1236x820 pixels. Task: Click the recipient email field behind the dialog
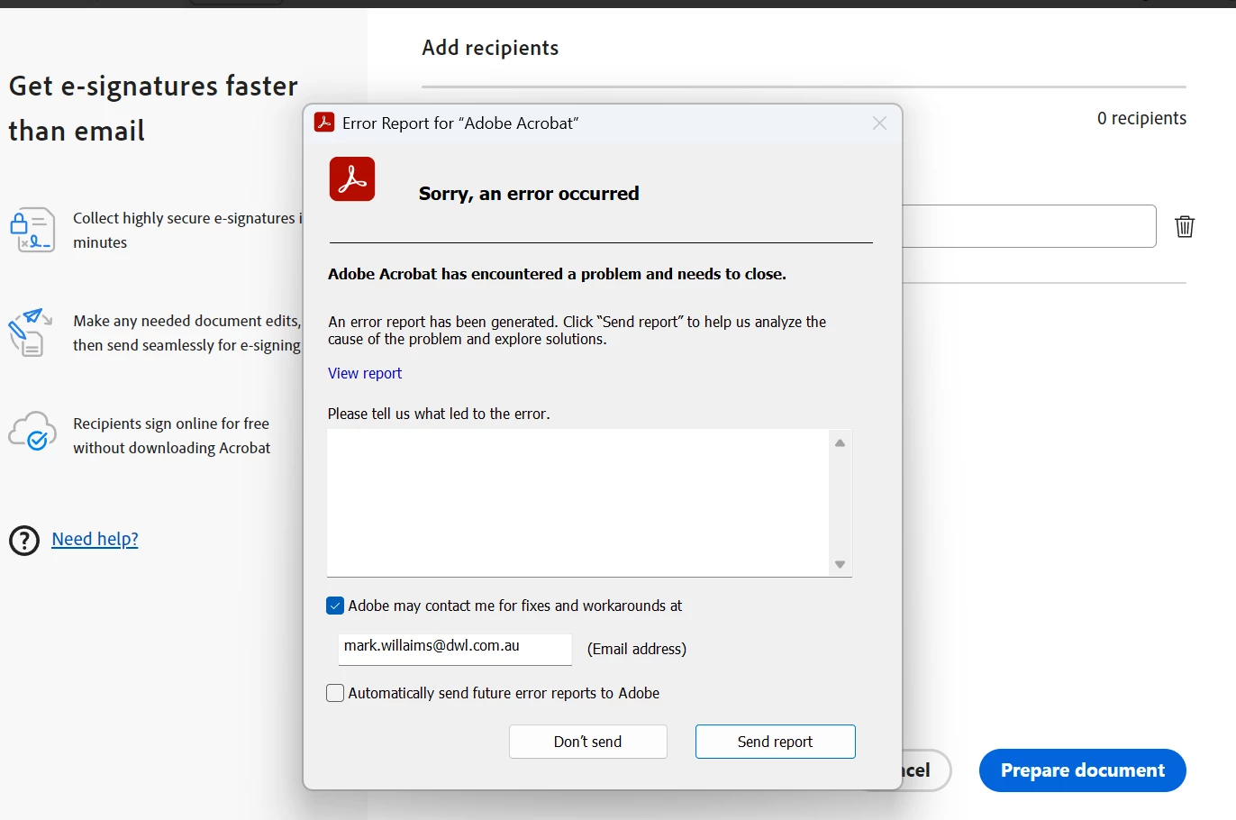coord(1029,226)
